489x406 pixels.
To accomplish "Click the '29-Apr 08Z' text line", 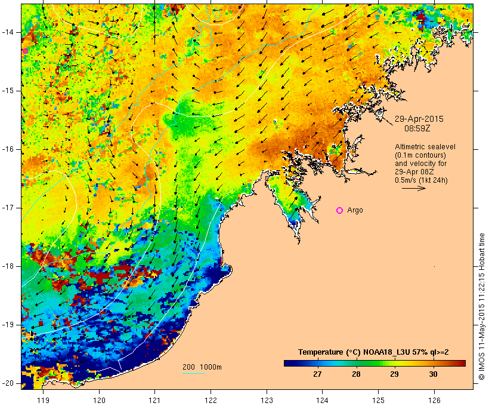I will (414, 172).
